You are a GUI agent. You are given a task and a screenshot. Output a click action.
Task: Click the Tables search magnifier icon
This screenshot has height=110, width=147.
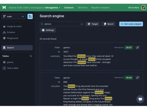pyautogui.click(x=31, y=56)
